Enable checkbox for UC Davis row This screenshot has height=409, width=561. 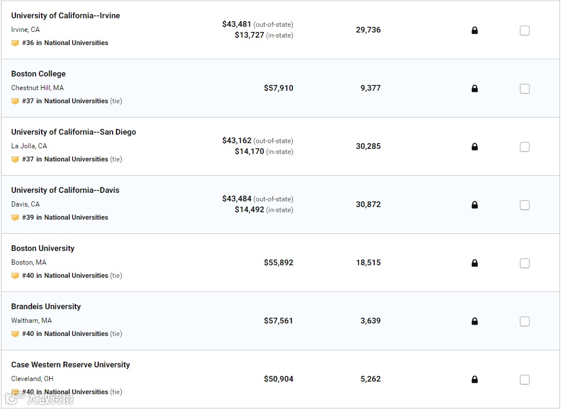point(524,205)
